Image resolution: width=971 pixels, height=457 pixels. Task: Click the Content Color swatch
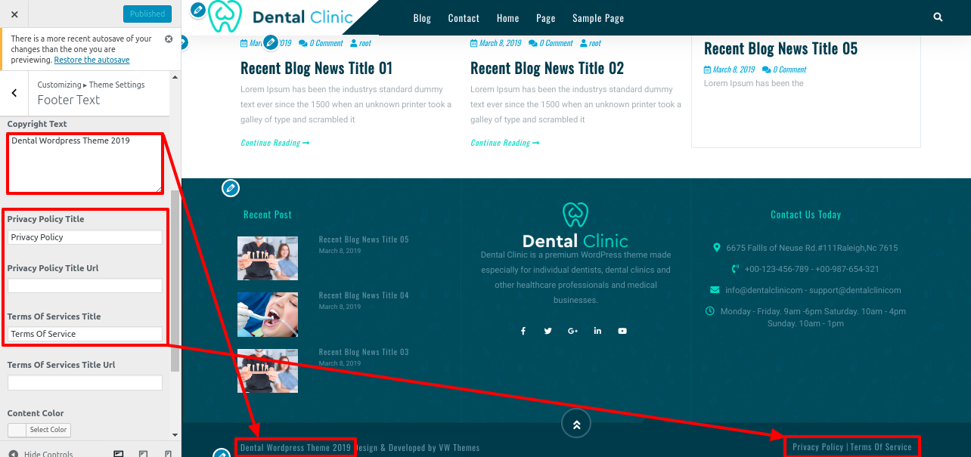tap(17, 430)
